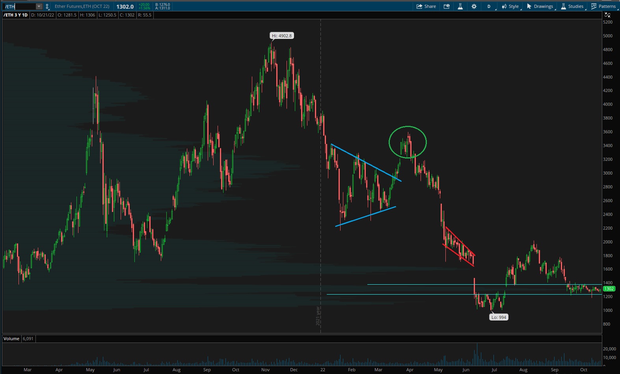Click the R: 55.5 range value
The height and width of the screenshot is (374, 620).
[x=145, y=15]
